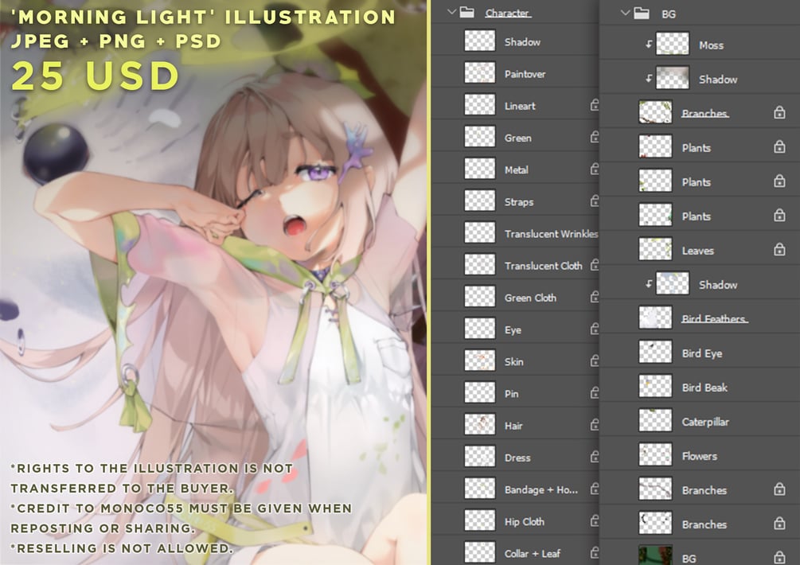Screen dimensions: 800x565
Task: Select the Collar + Leaf layer name
Action: [533, 554]
